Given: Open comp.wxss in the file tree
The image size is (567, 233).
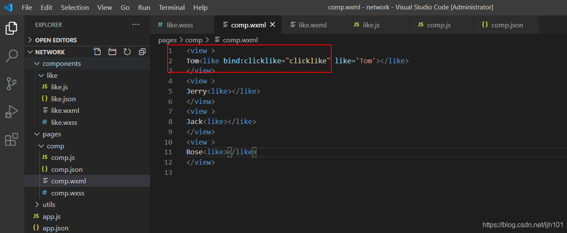Looking at the screenshot, I should coord(87,193).
